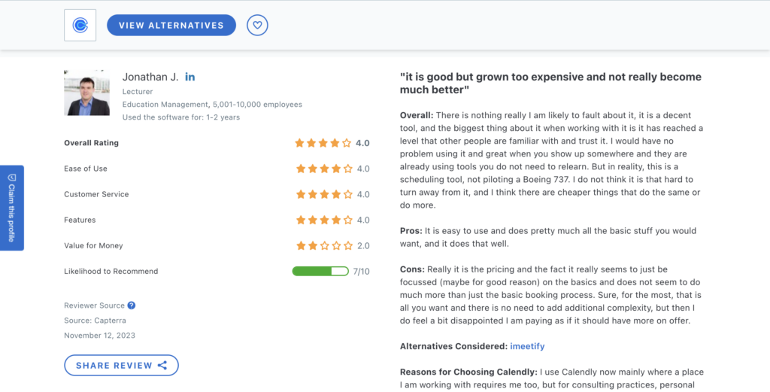
Task: Click the Likelihood to Recommend progress bar
Action: [x=320, y=271]
